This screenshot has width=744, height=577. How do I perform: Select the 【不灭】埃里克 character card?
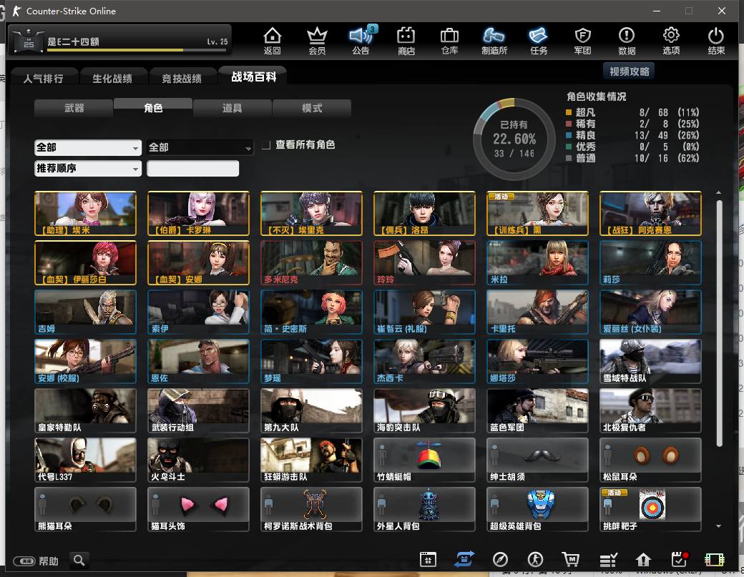click(311, 213)
